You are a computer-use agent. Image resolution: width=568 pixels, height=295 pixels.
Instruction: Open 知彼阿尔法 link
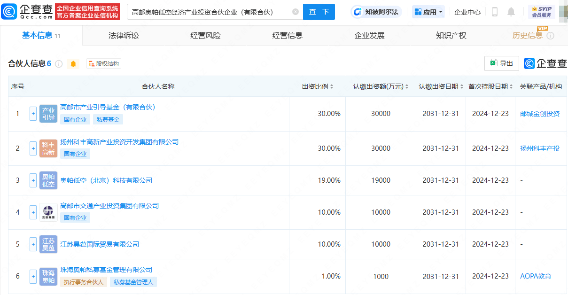click(377, 12)
